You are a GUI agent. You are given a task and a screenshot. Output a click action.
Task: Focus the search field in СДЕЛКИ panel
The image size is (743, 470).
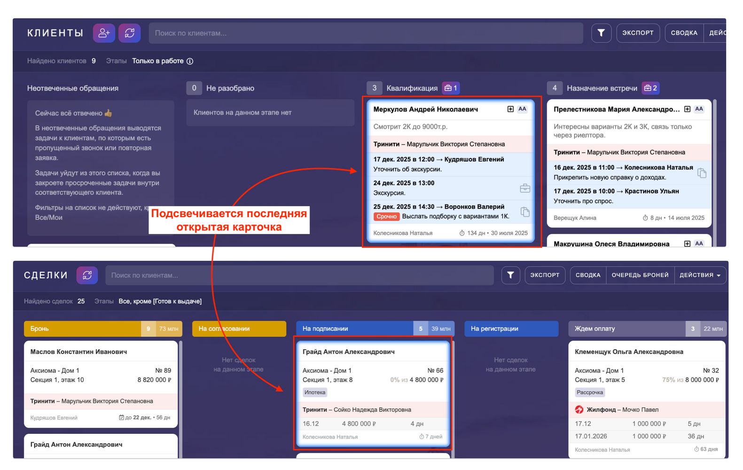(299, 275)
